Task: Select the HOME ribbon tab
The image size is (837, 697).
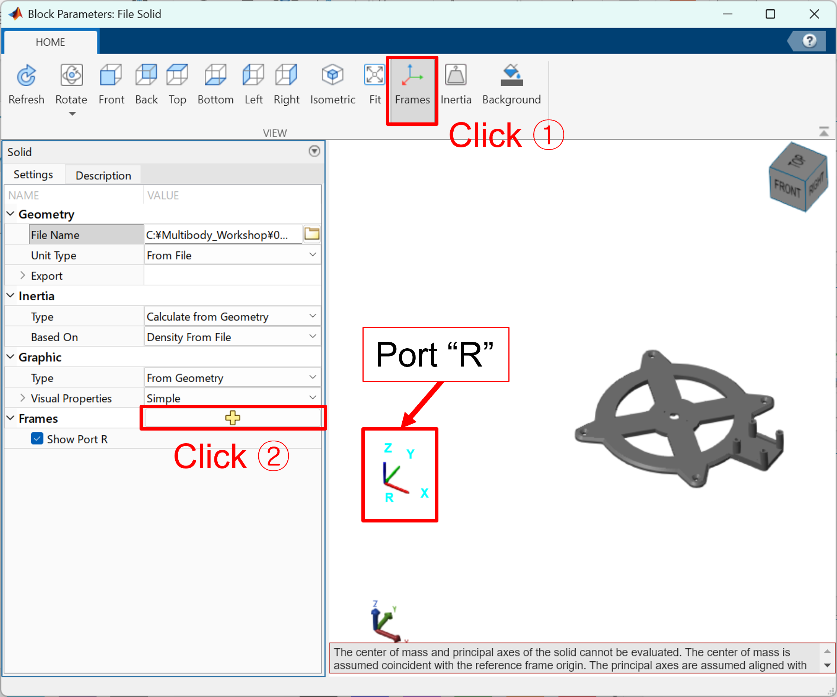Action: tap(50, 42)
